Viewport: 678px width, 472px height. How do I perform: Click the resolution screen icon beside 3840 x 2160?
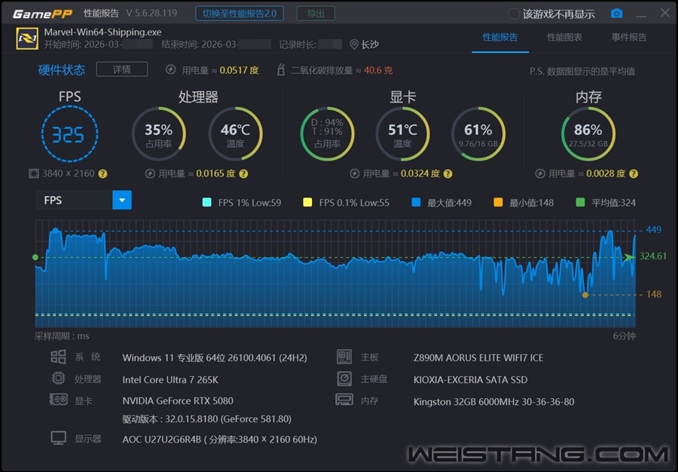coord(33,173)
